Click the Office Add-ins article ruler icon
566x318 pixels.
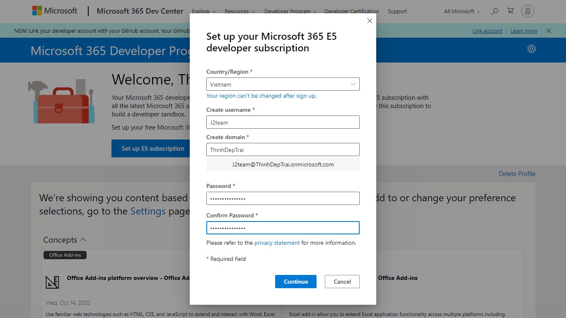(x=52, y=282)
